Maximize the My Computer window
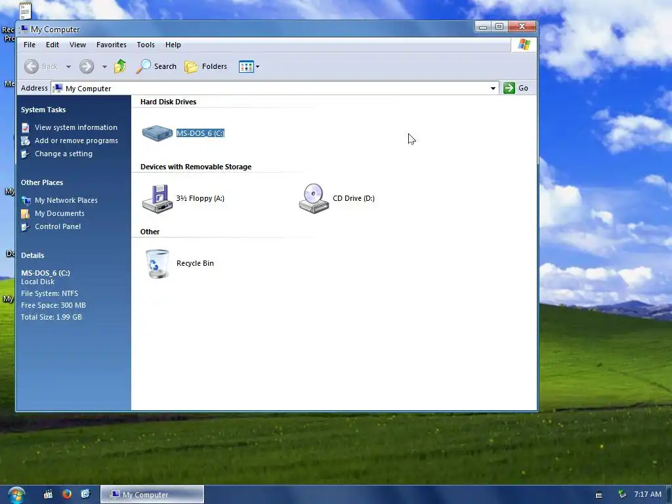Image resolution: width=672 pixels, height=504 pixels. tap(499, 26)
